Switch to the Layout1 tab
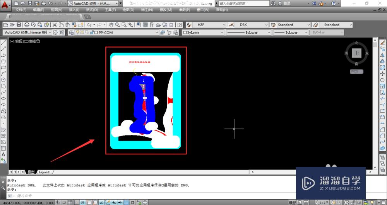The height and width of the screenshot is (205, 387). pyautogui.click(x=45, y=172)
